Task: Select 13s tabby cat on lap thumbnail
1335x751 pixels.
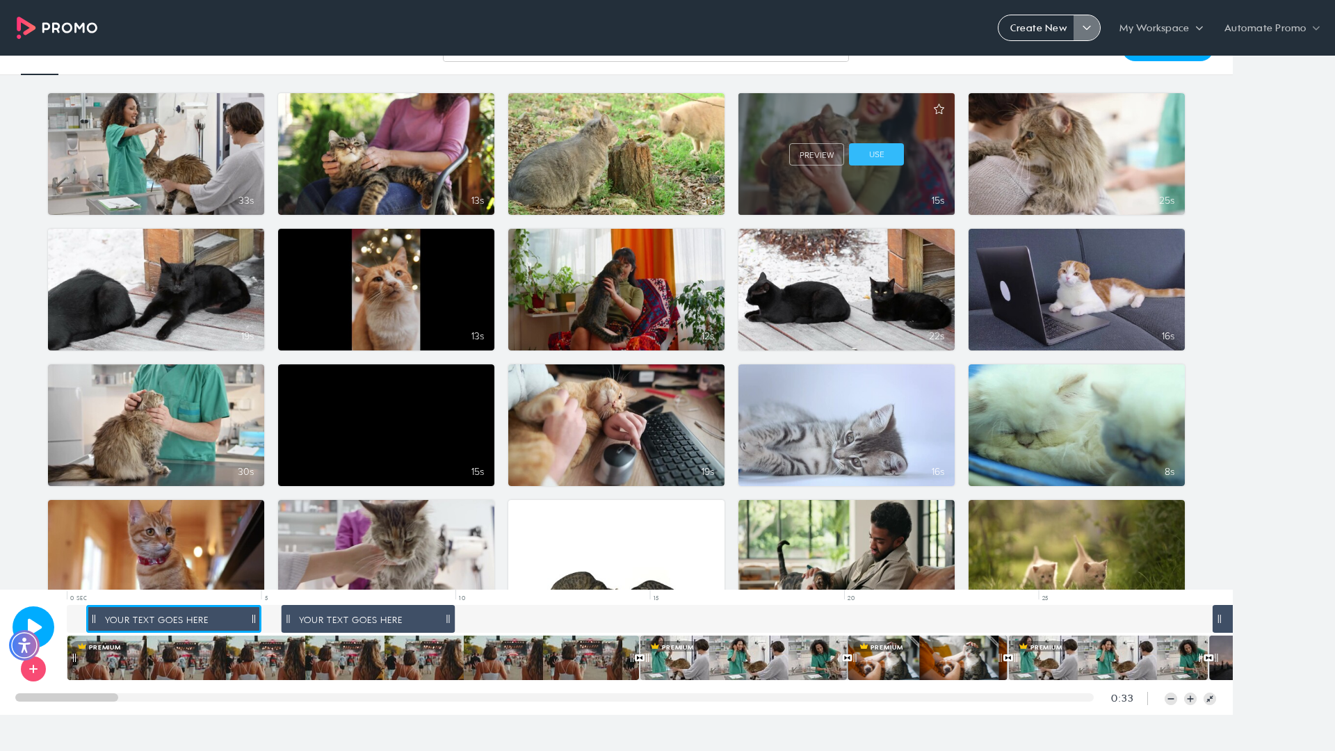Action: (386, 154)
